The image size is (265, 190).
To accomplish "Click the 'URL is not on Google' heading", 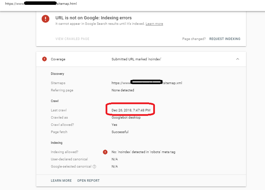I will tap(94, 18).
